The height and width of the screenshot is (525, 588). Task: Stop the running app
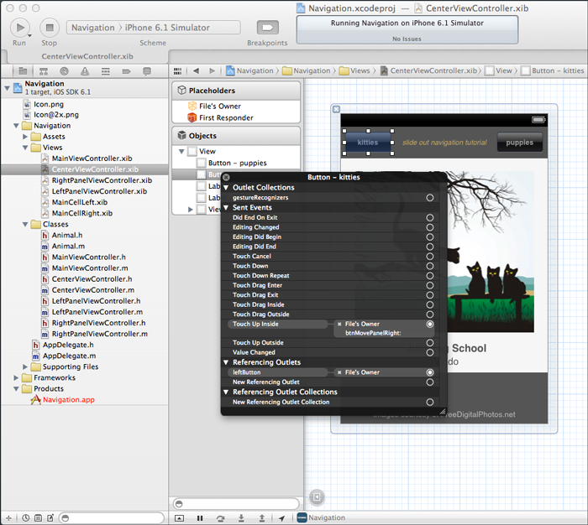[50, 28]
